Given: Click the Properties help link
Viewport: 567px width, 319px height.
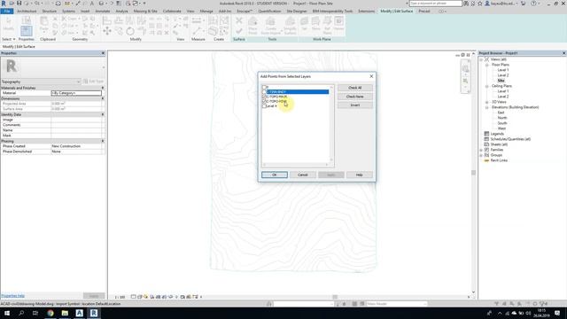Looking at the screenshot, I should coord(12,296).
